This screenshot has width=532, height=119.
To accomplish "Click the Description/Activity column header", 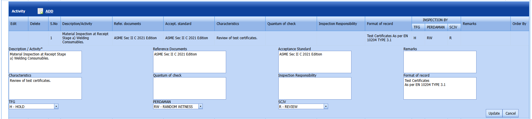I will click(x=77, y=24).
